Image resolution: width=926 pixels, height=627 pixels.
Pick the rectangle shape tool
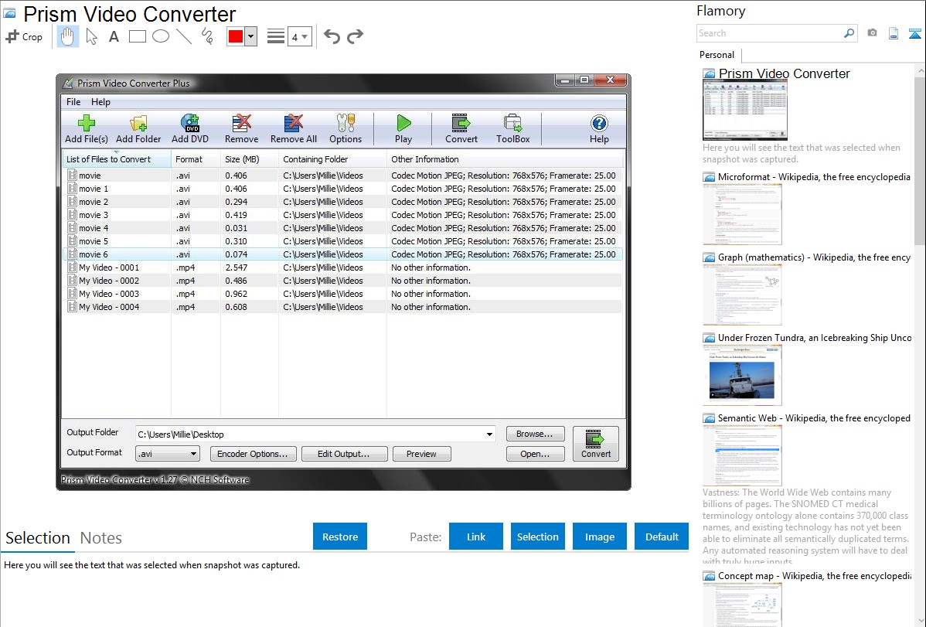[137, 36]
